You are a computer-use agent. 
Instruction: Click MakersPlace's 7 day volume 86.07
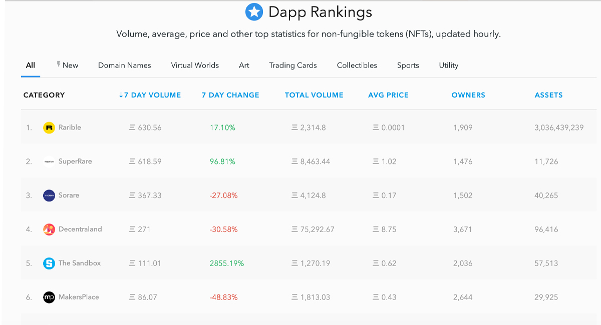[143, 297]
